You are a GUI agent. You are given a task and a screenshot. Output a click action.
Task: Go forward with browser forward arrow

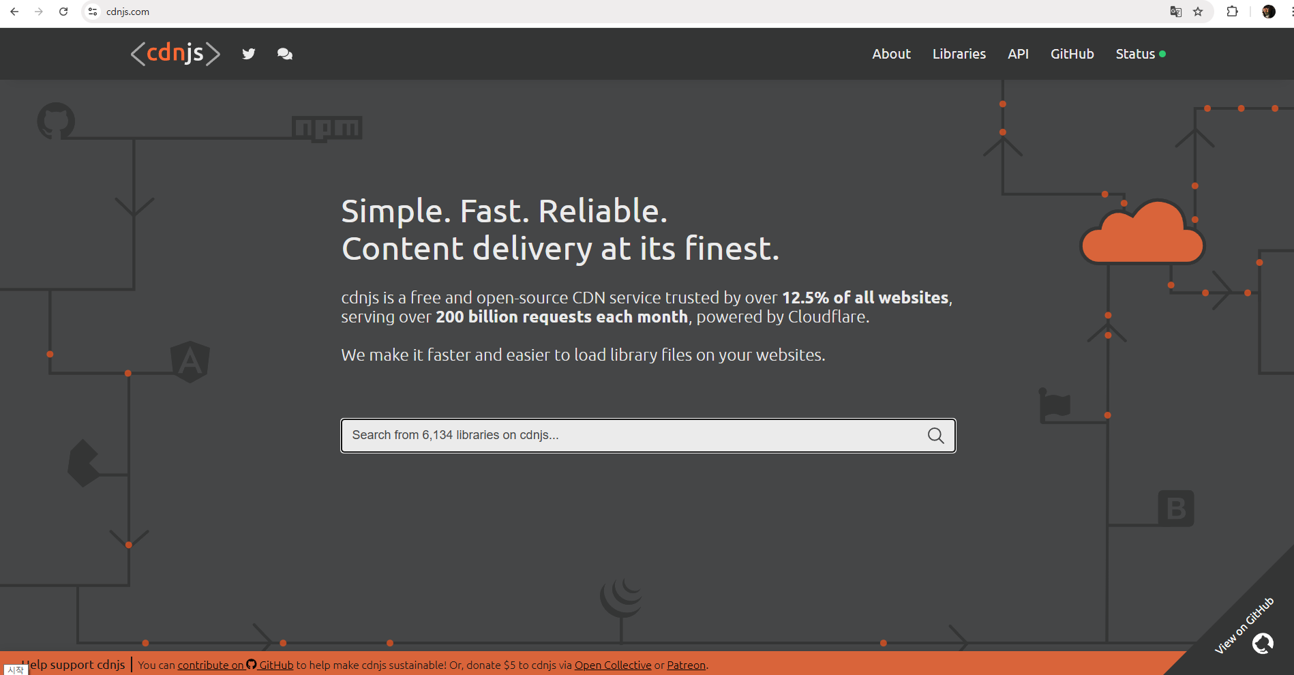click(x=39, y=12)
